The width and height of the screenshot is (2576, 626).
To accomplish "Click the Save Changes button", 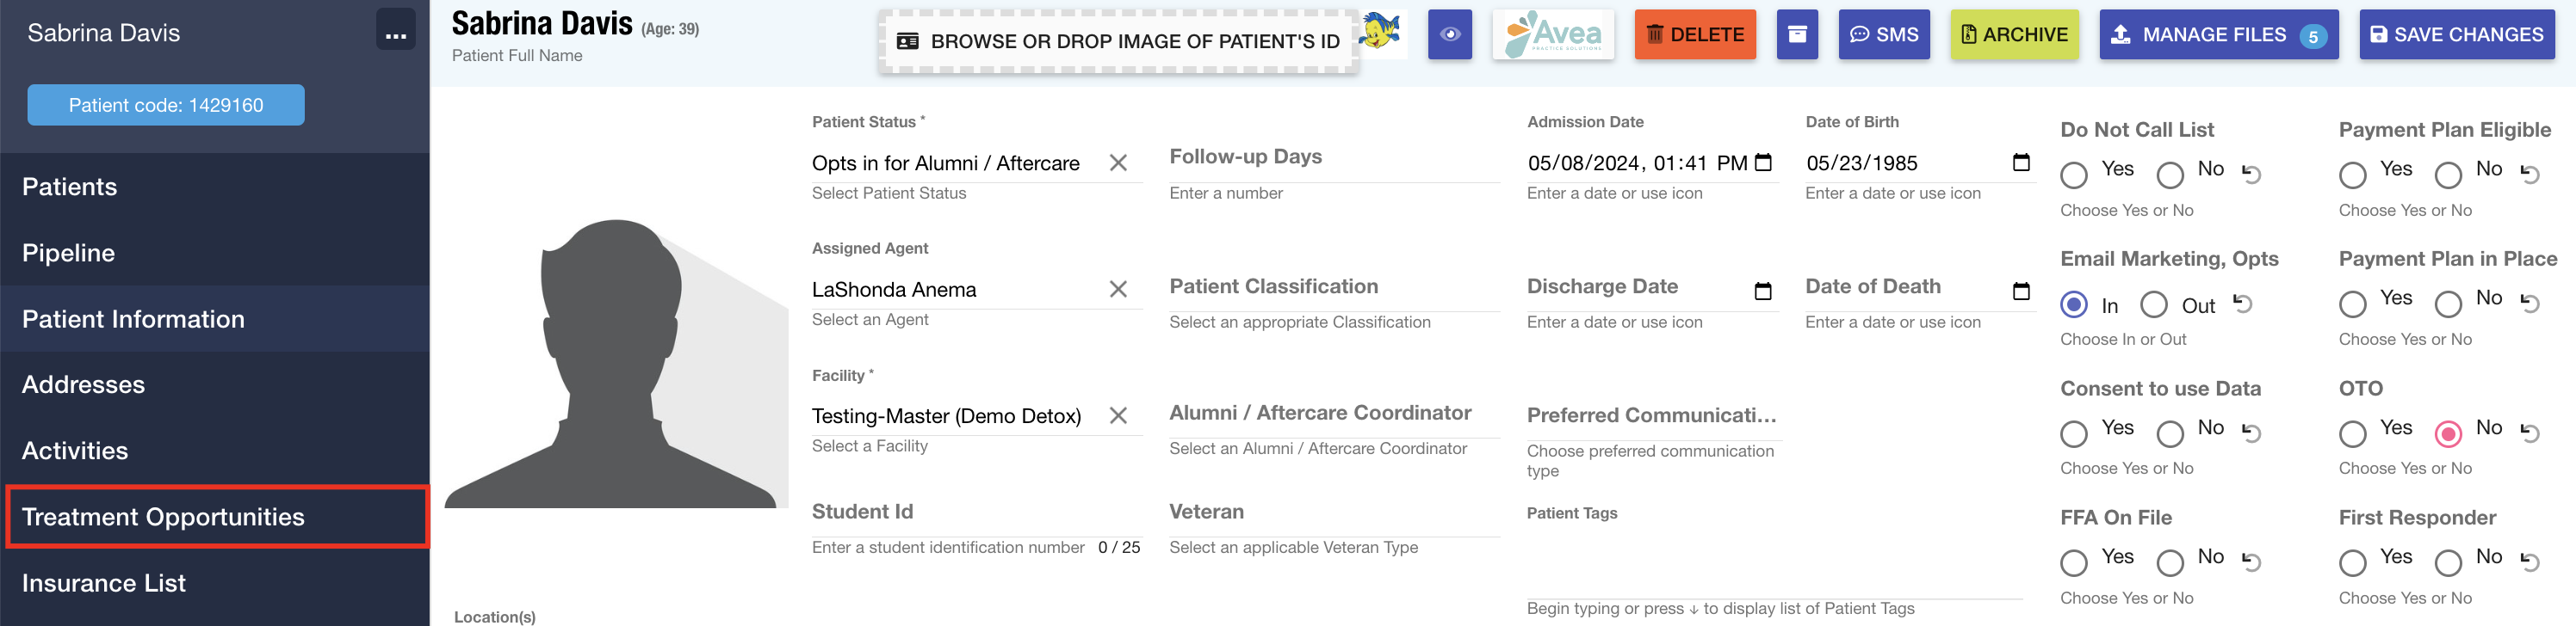I will (x=2456, y=35).
